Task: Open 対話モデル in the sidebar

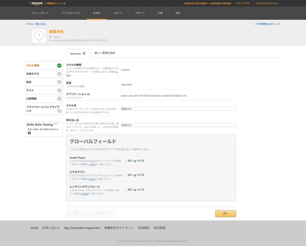Action: coord(44,74)
